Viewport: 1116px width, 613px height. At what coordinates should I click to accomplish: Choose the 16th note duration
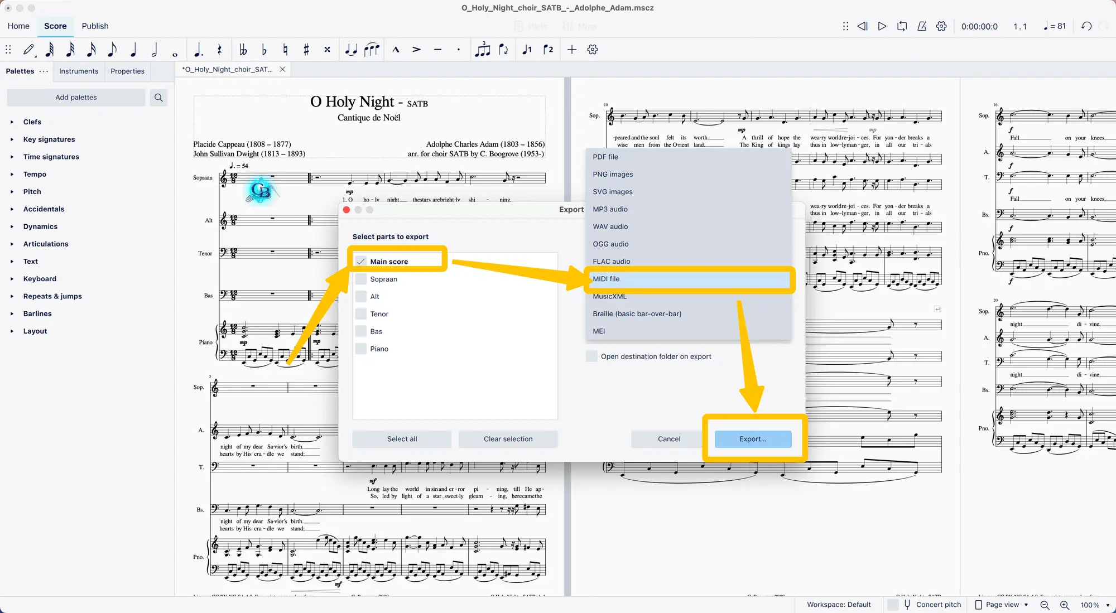92,50
